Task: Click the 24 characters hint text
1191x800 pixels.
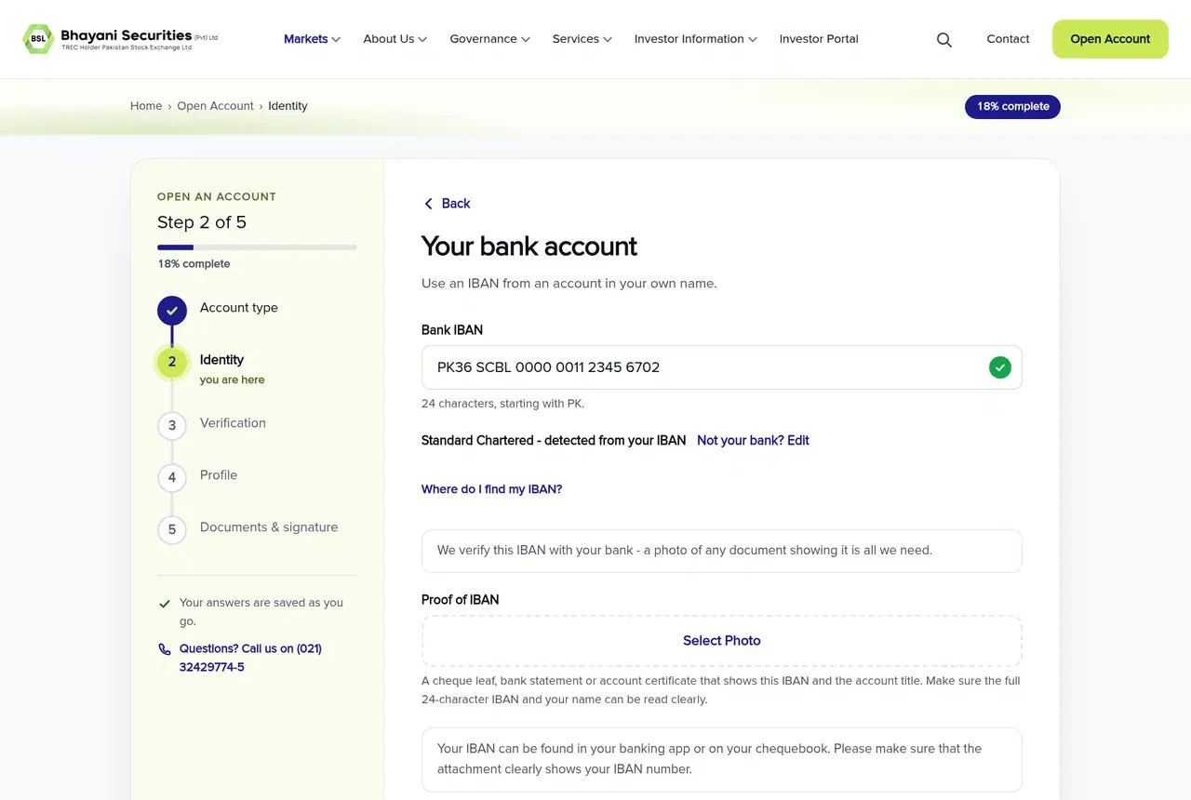Action: coord(502,404)
